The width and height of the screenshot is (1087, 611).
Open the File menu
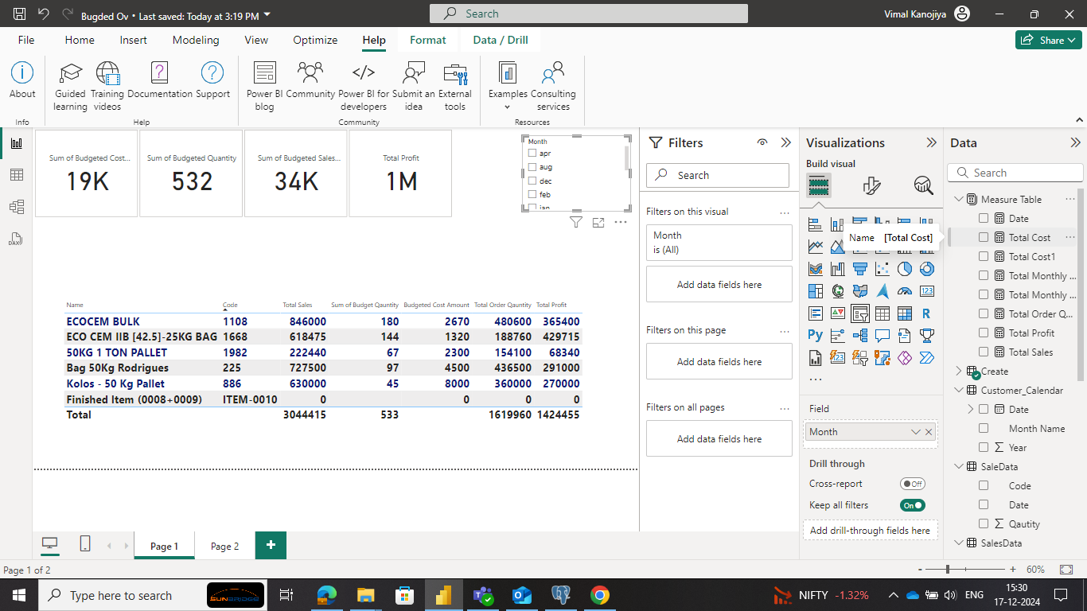(26, 40)
